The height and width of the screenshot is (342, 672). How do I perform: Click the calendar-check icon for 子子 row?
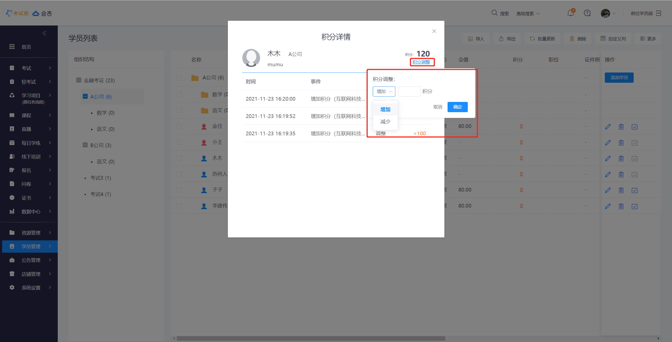(634, 190)
